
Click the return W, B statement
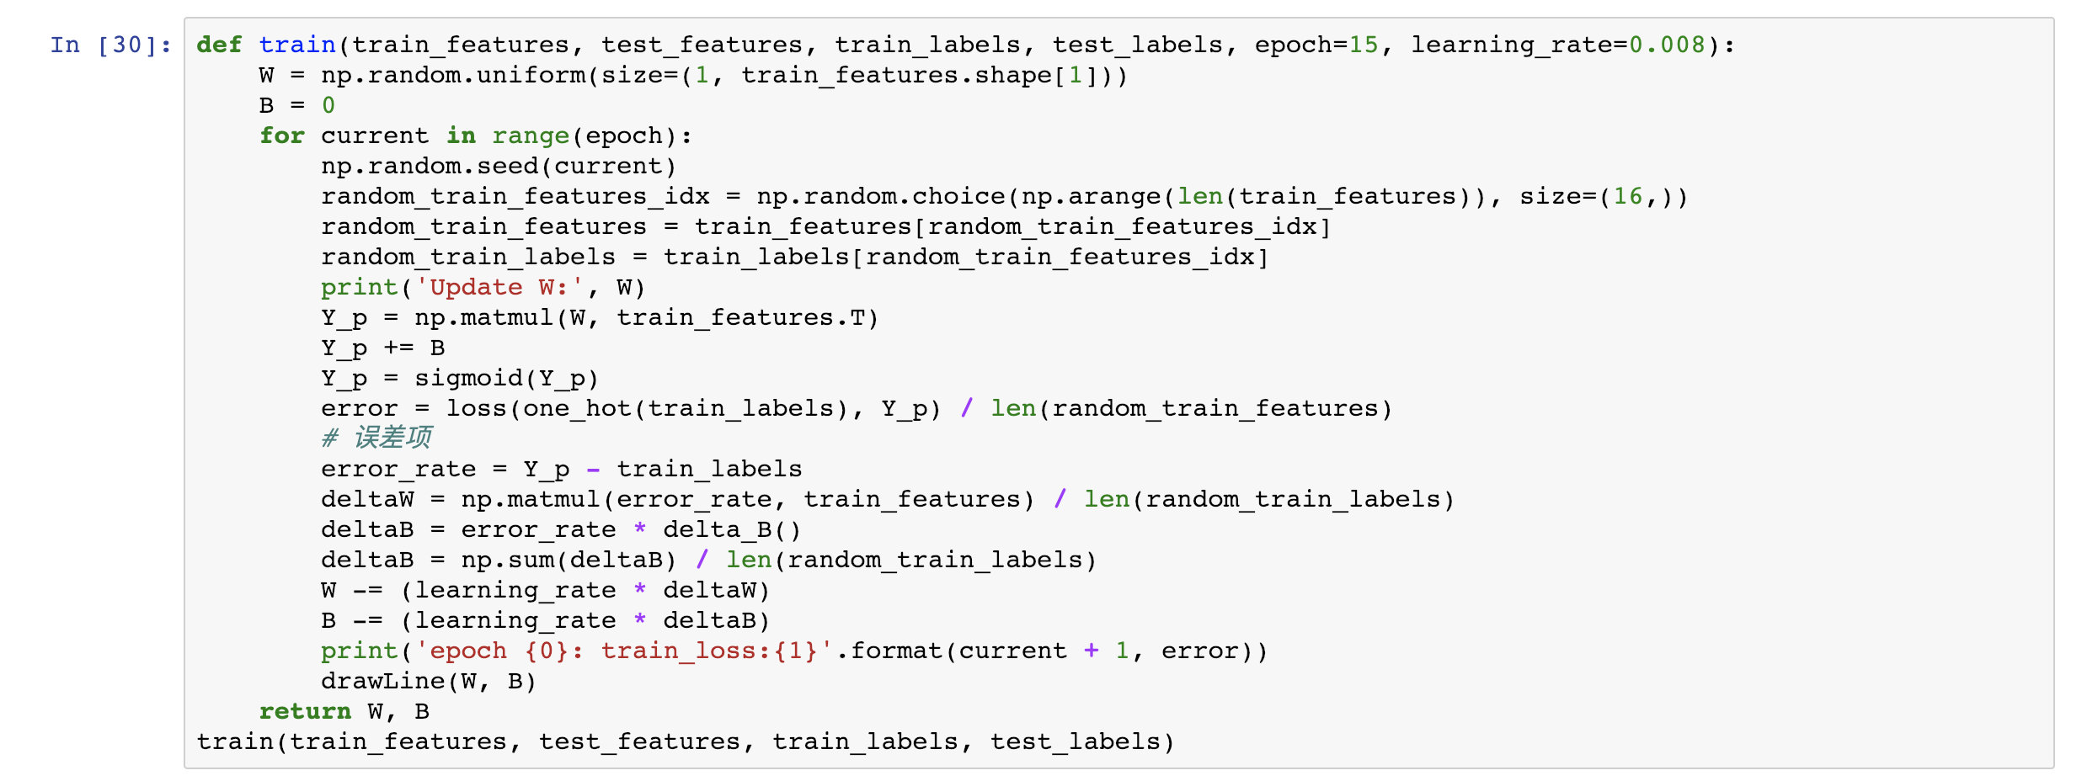tap(344, 711)
